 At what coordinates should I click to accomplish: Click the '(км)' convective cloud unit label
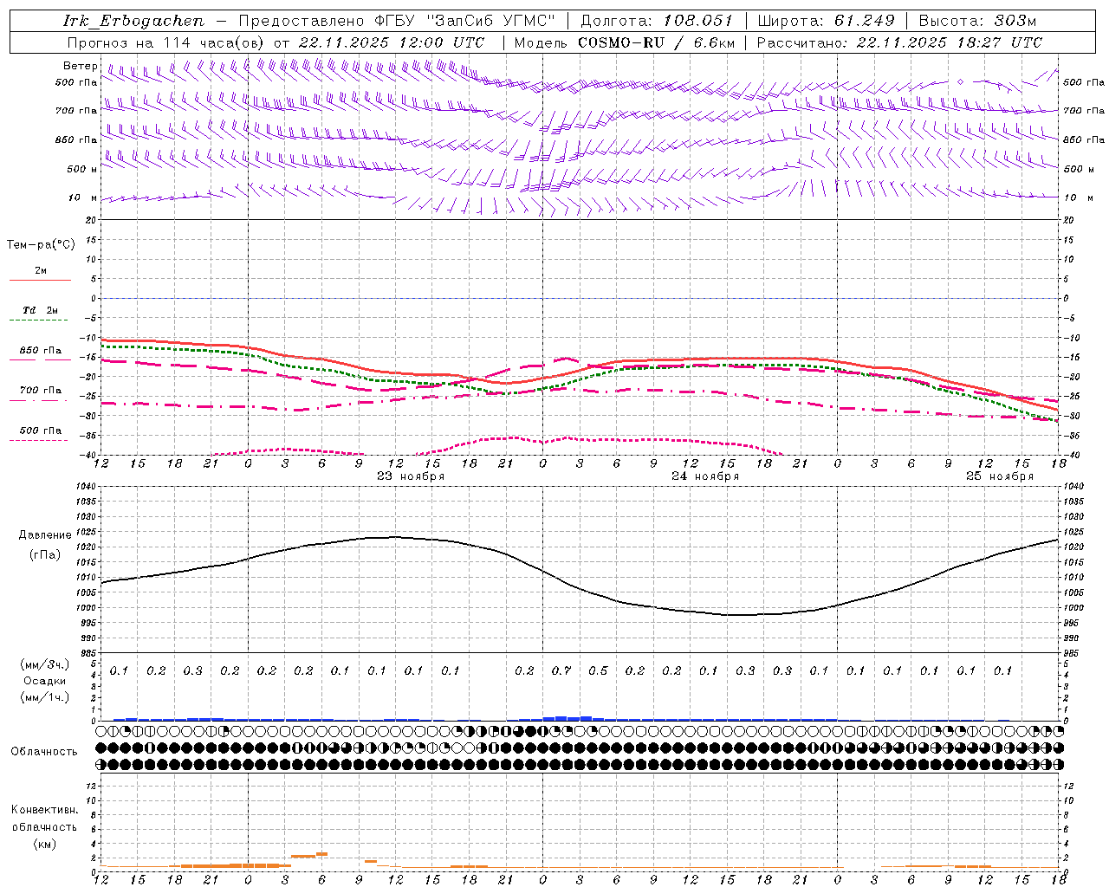coord(45,844)
